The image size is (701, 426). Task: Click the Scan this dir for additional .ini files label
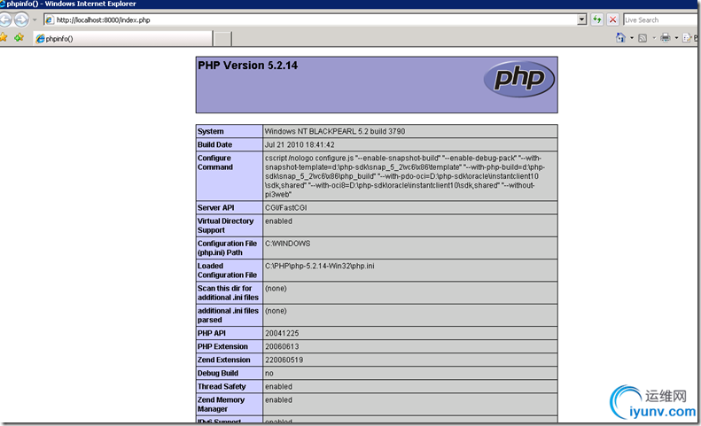[228, 293]
